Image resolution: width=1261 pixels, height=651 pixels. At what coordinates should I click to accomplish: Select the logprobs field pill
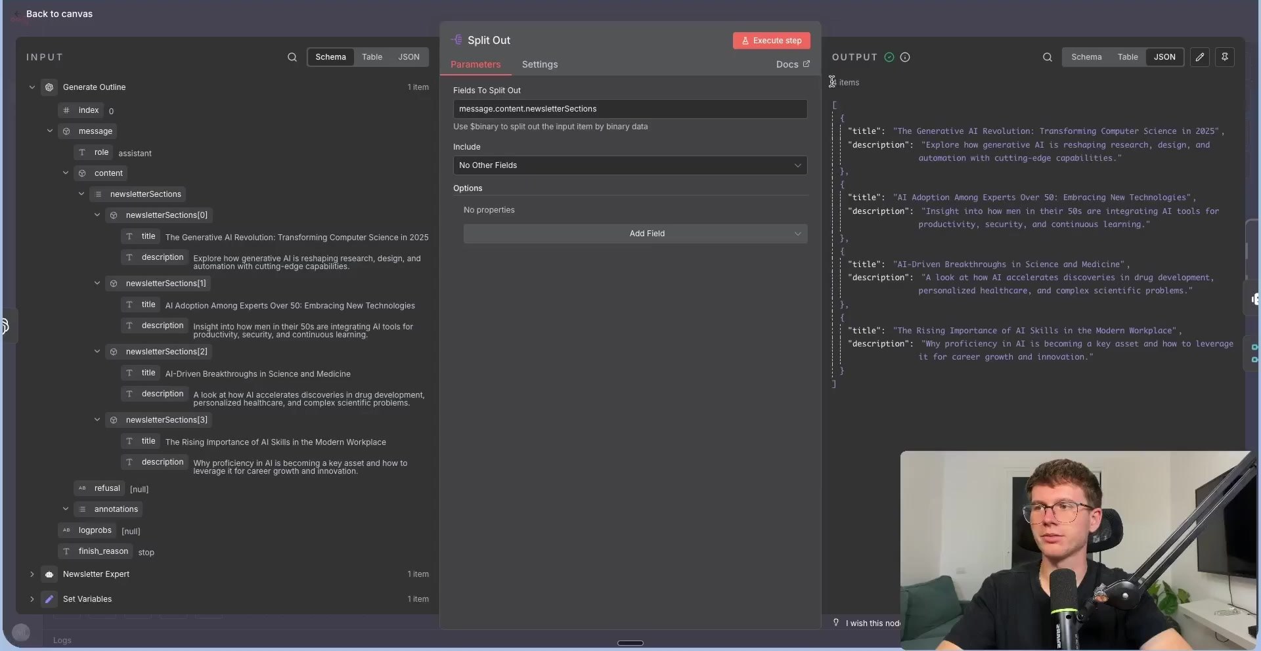(x=87, y=530)
